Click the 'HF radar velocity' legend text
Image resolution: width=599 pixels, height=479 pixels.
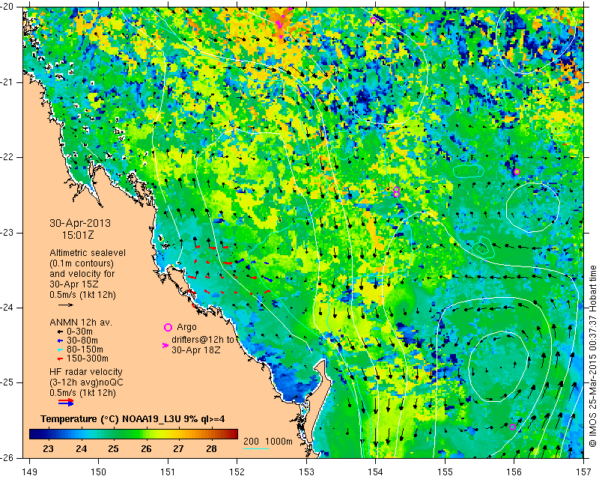coord(86,372)
